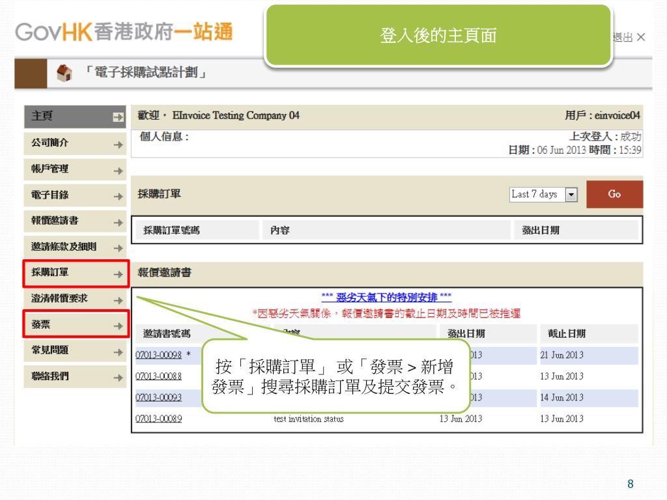Open the 主頁 menu item
Screen dimensions: 667x500
coord(75,117)
